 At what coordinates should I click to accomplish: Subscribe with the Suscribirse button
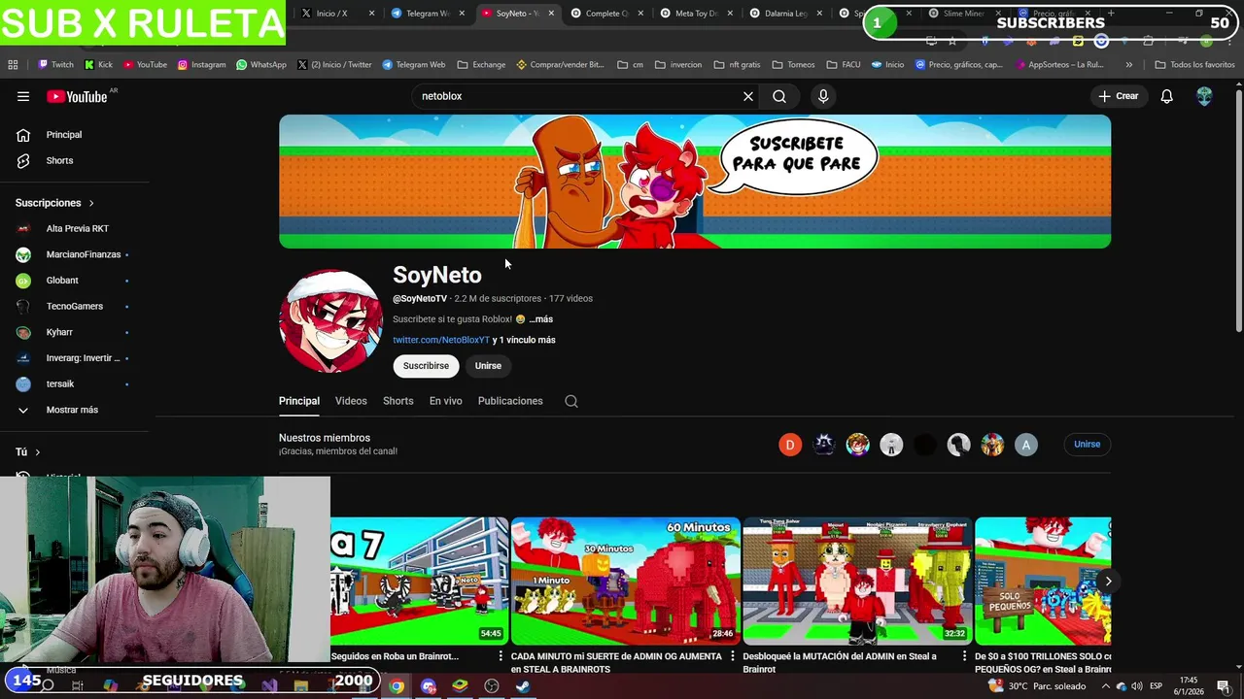[426, 366]
